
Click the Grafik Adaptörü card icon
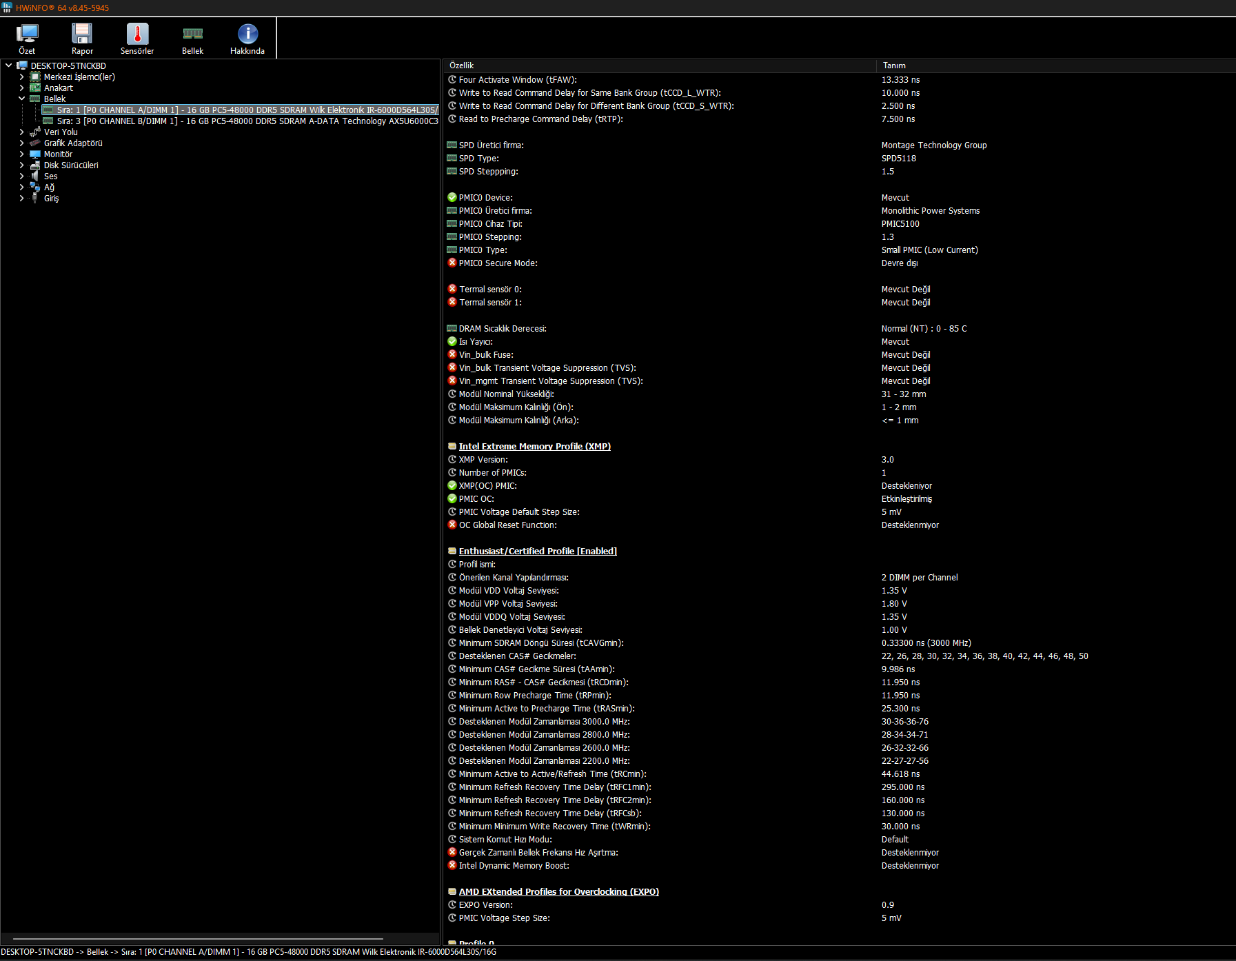click(x=34, y=143)
